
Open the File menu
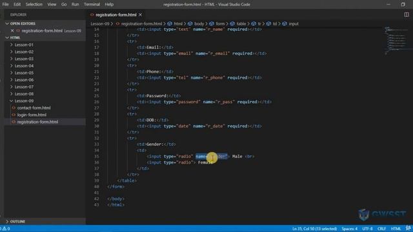(x=5, y=5)
